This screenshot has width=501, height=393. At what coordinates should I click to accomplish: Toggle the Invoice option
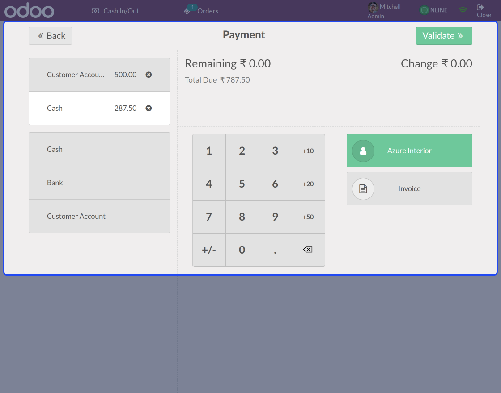coord(409,189)
